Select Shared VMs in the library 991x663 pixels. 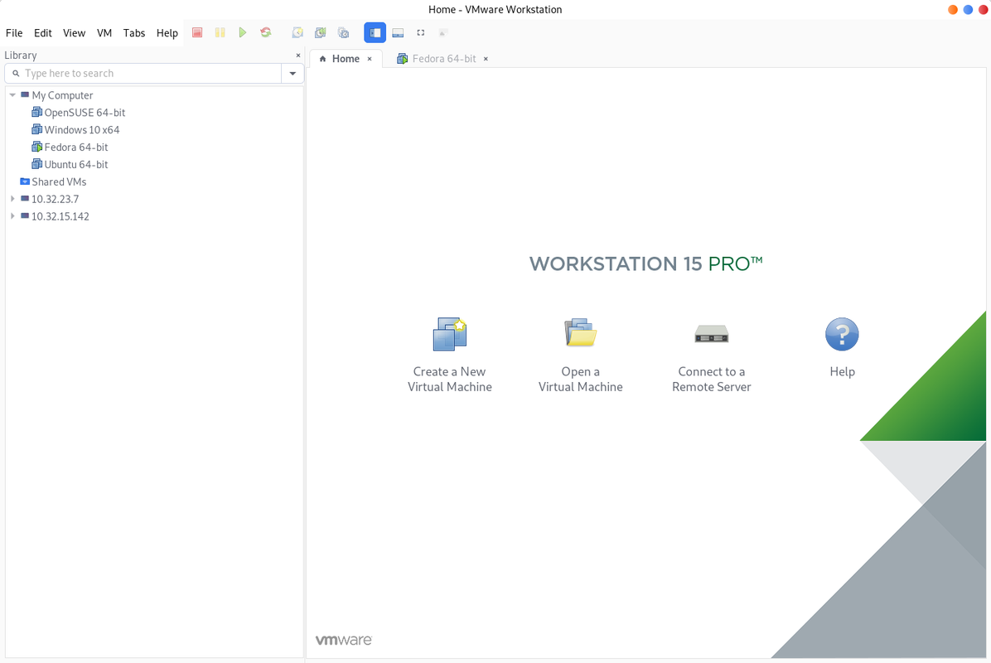pos(59,181)
